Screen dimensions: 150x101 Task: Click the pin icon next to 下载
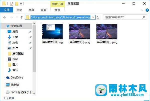[30, 37]
